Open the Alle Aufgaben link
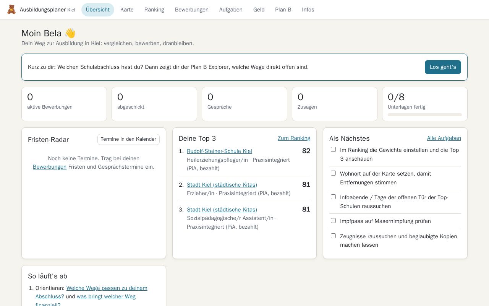The height and width of the screenshot is (306, 489). (x=444, y=138)
